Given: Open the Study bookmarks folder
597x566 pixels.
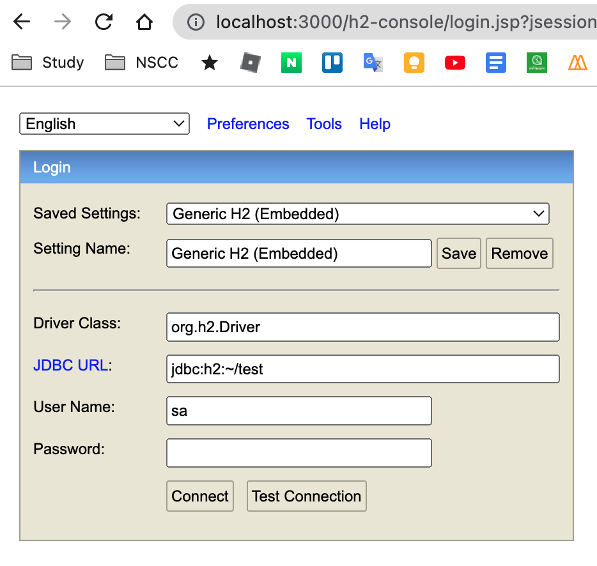Looking at the screenshot, I should tap(47, 63).
